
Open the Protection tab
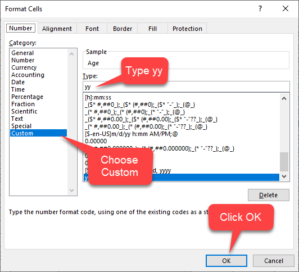pyautogui.click(x=187, y=29)
